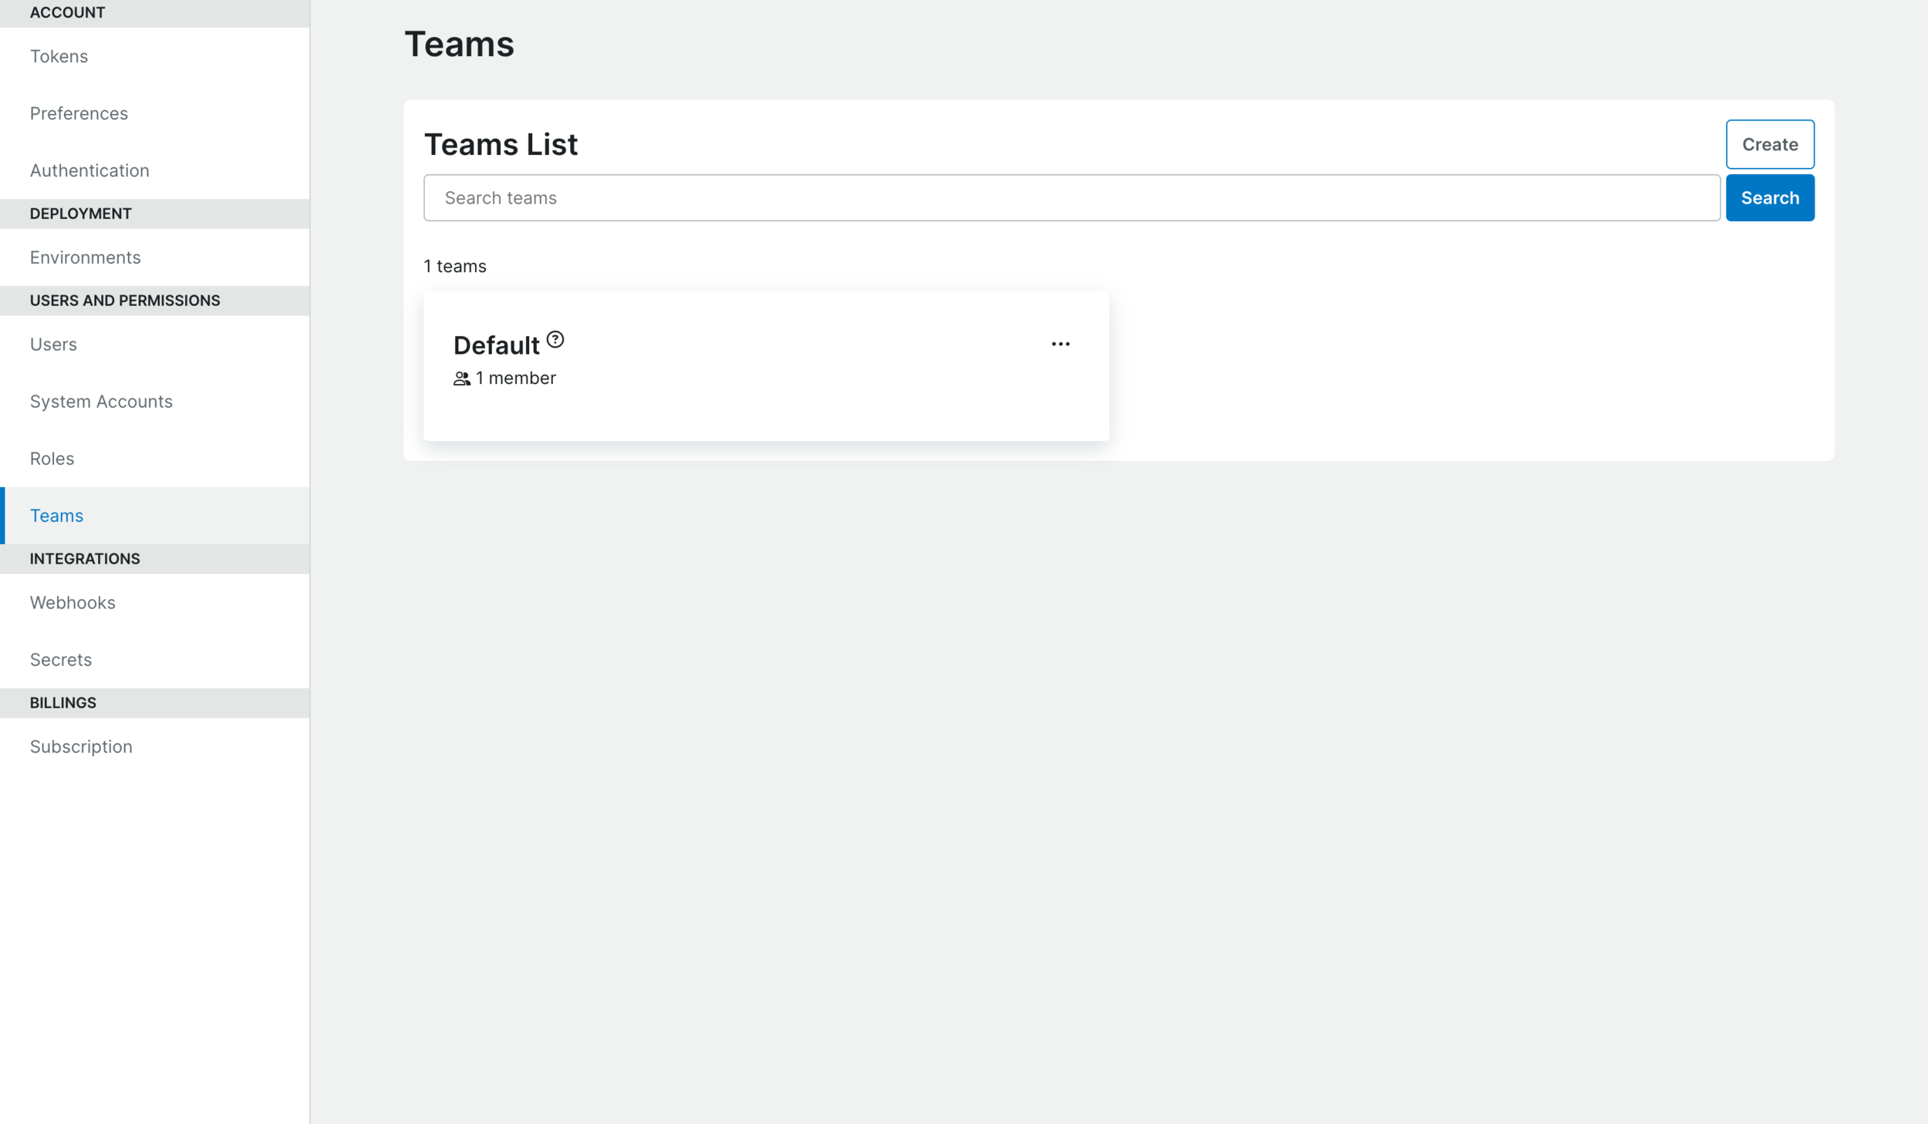Click the 1 member label on Default team
Screen dimensions: 1928x1124
click(516, 378)
